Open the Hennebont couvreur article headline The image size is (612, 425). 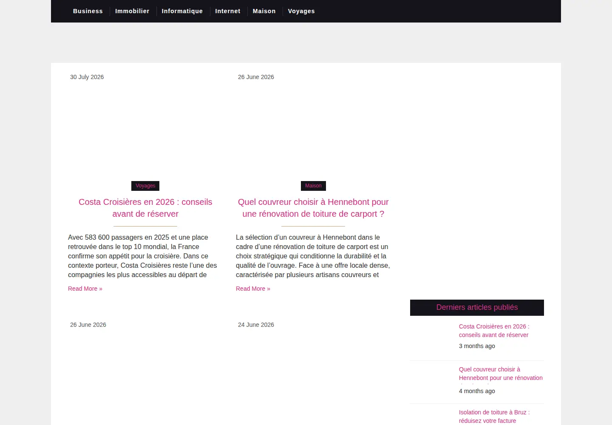coord(313,208)
